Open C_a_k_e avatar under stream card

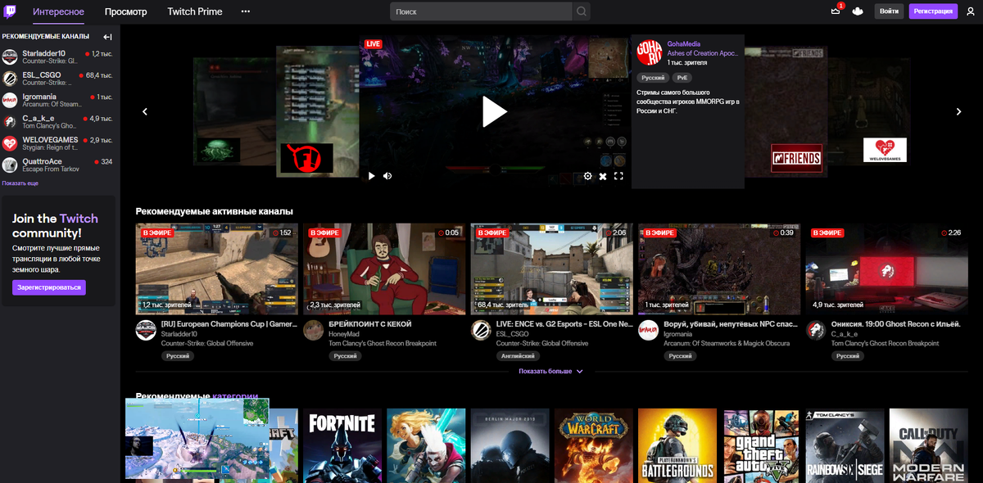[x=815, y=330]
